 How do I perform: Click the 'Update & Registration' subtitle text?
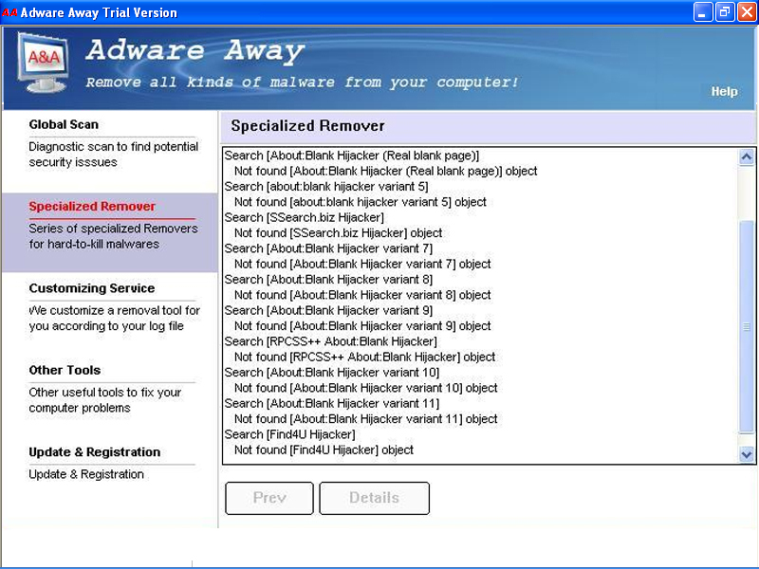tap(86, 474)
